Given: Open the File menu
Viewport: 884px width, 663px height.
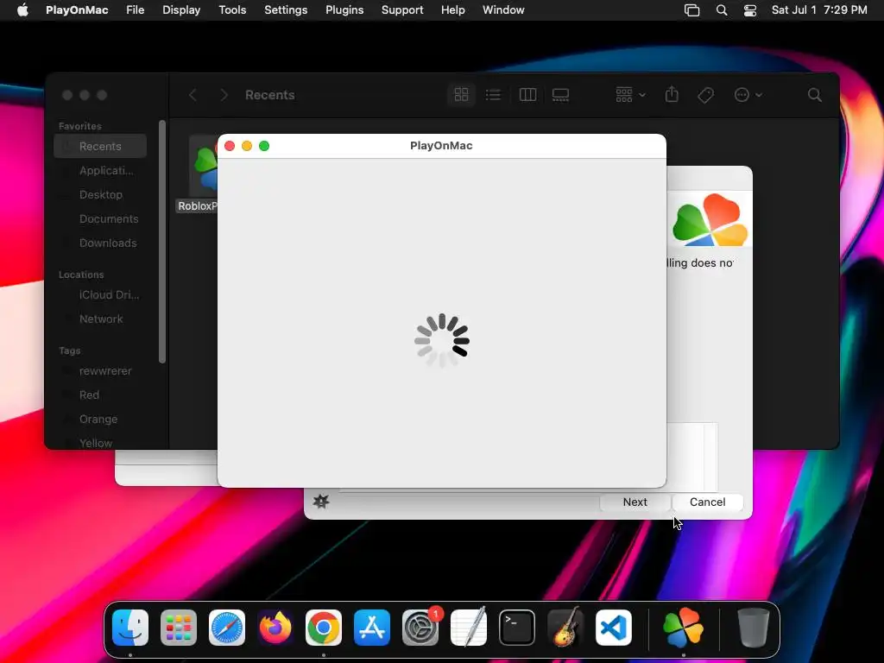Looking at the screenshot, I should point(136,9).
